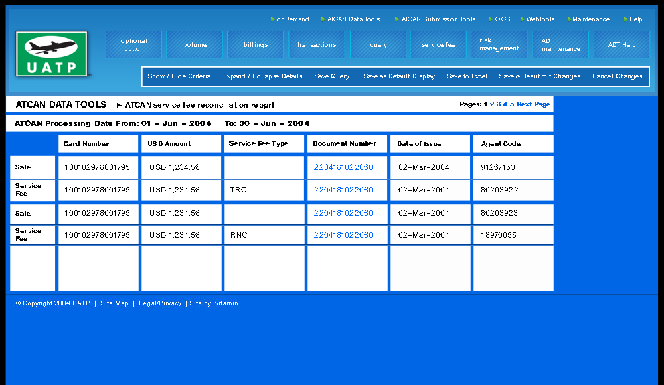Click Save to Excel

click(x=467, y=76)
